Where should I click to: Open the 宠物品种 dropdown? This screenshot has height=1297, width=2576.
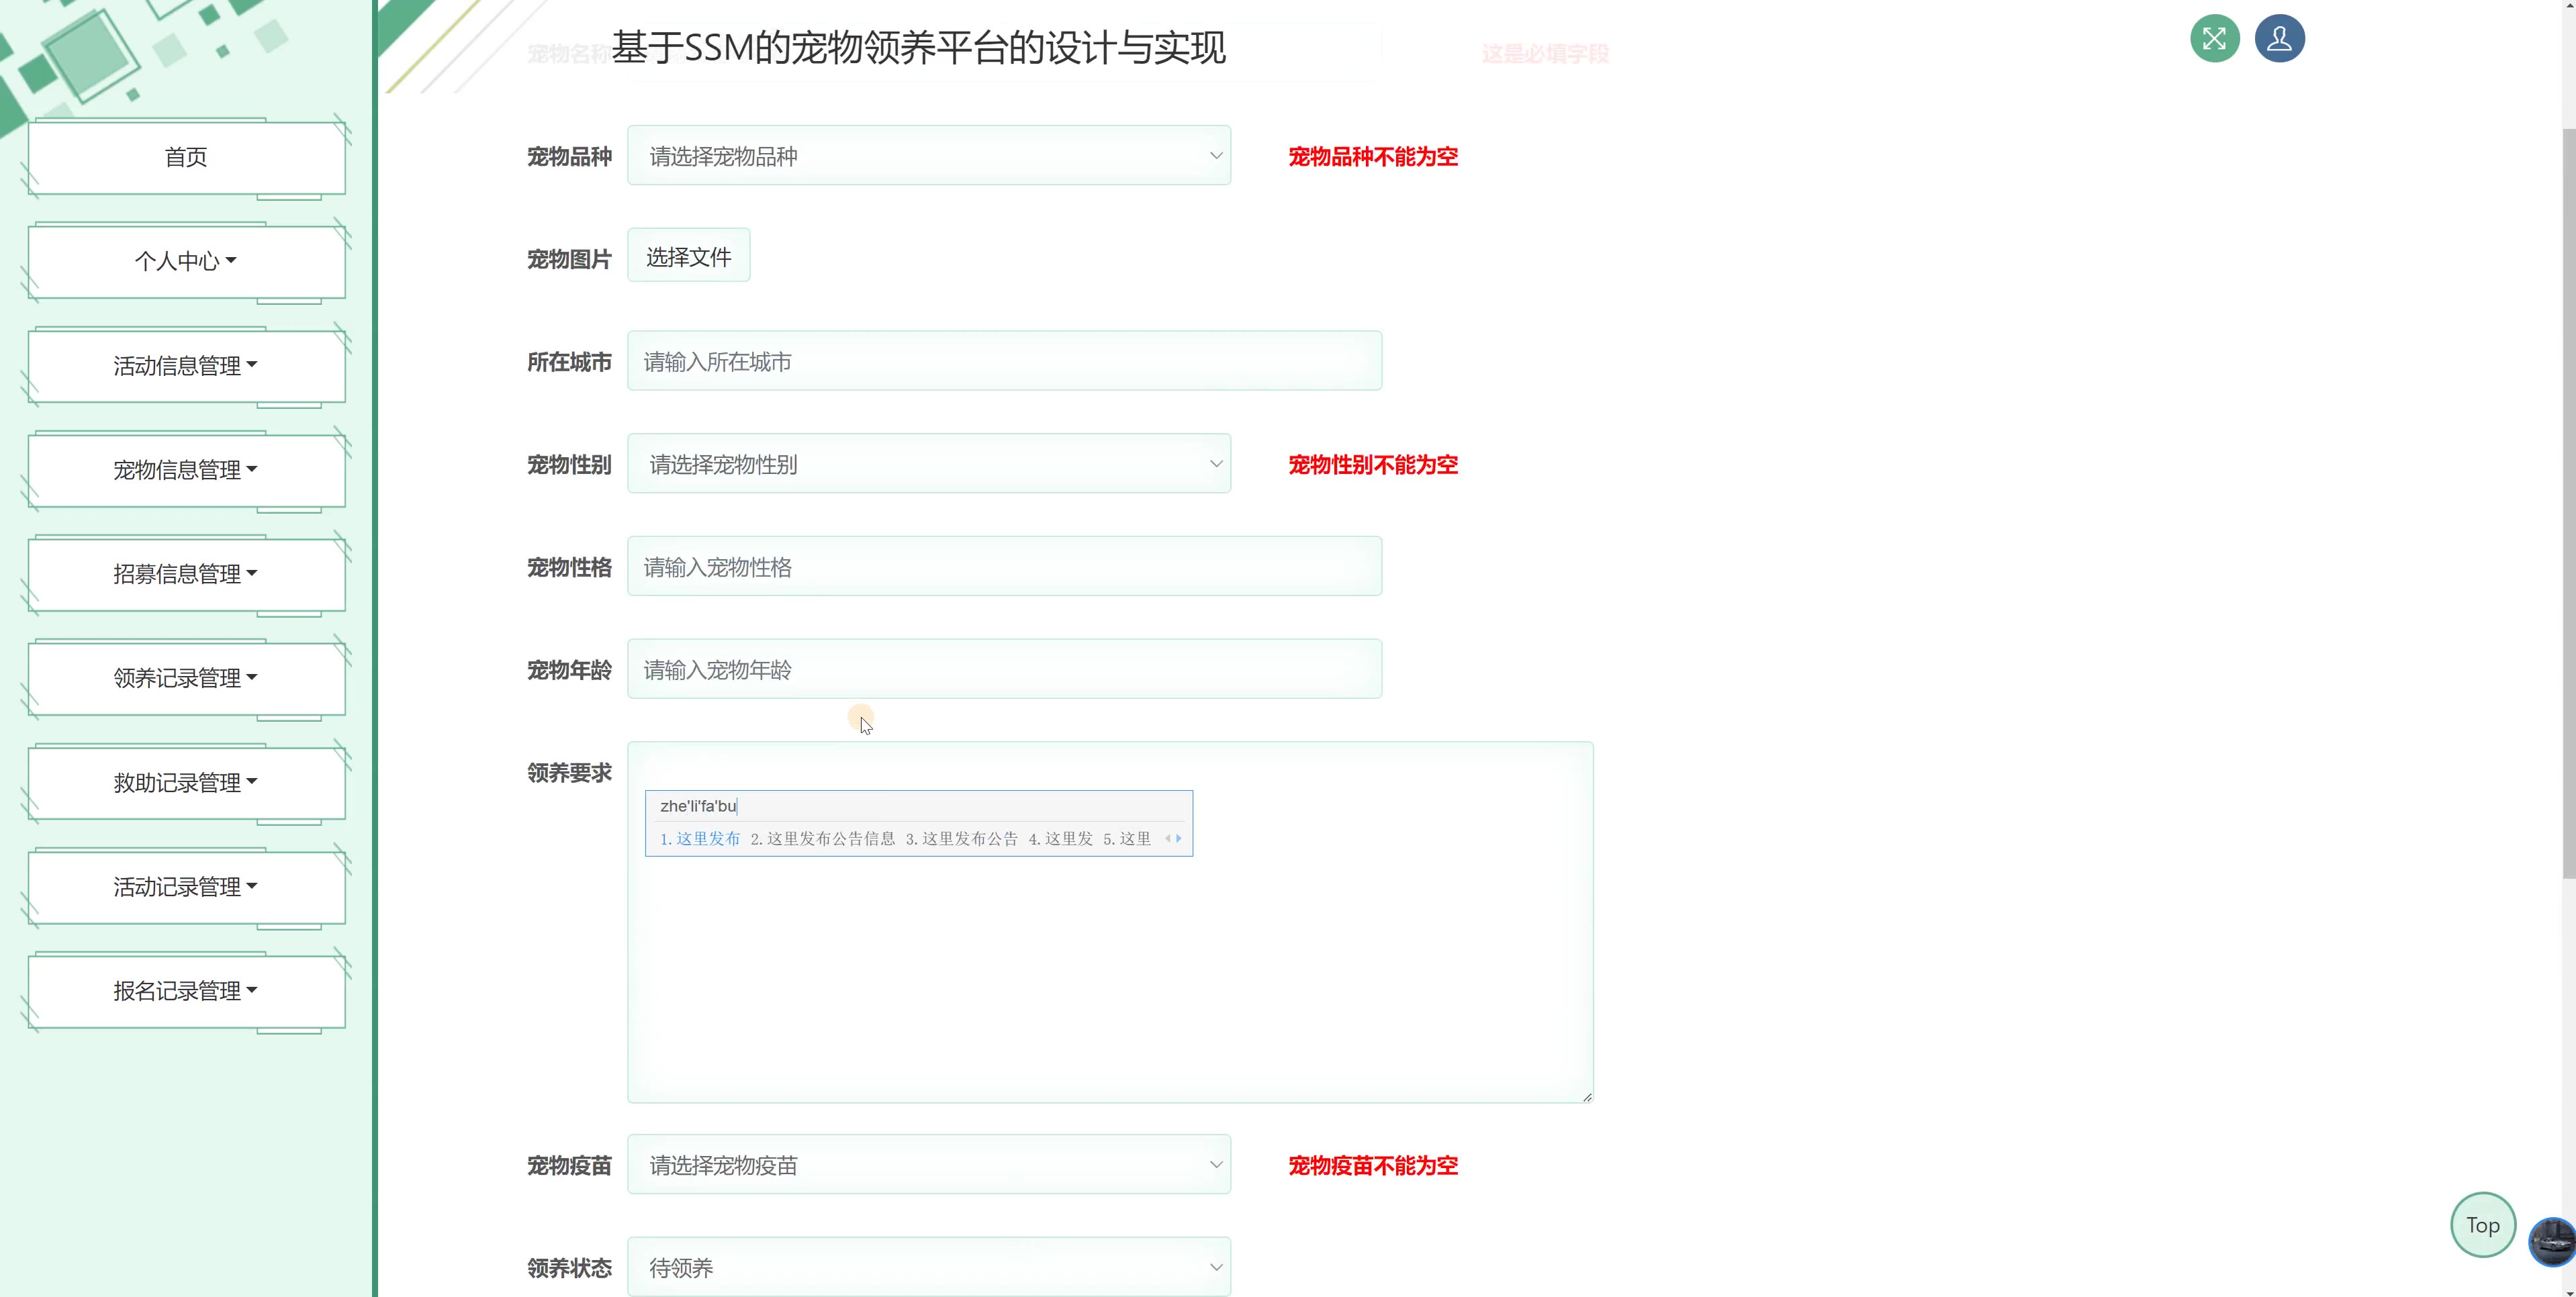pyautogui.click(x=928, y=156)
